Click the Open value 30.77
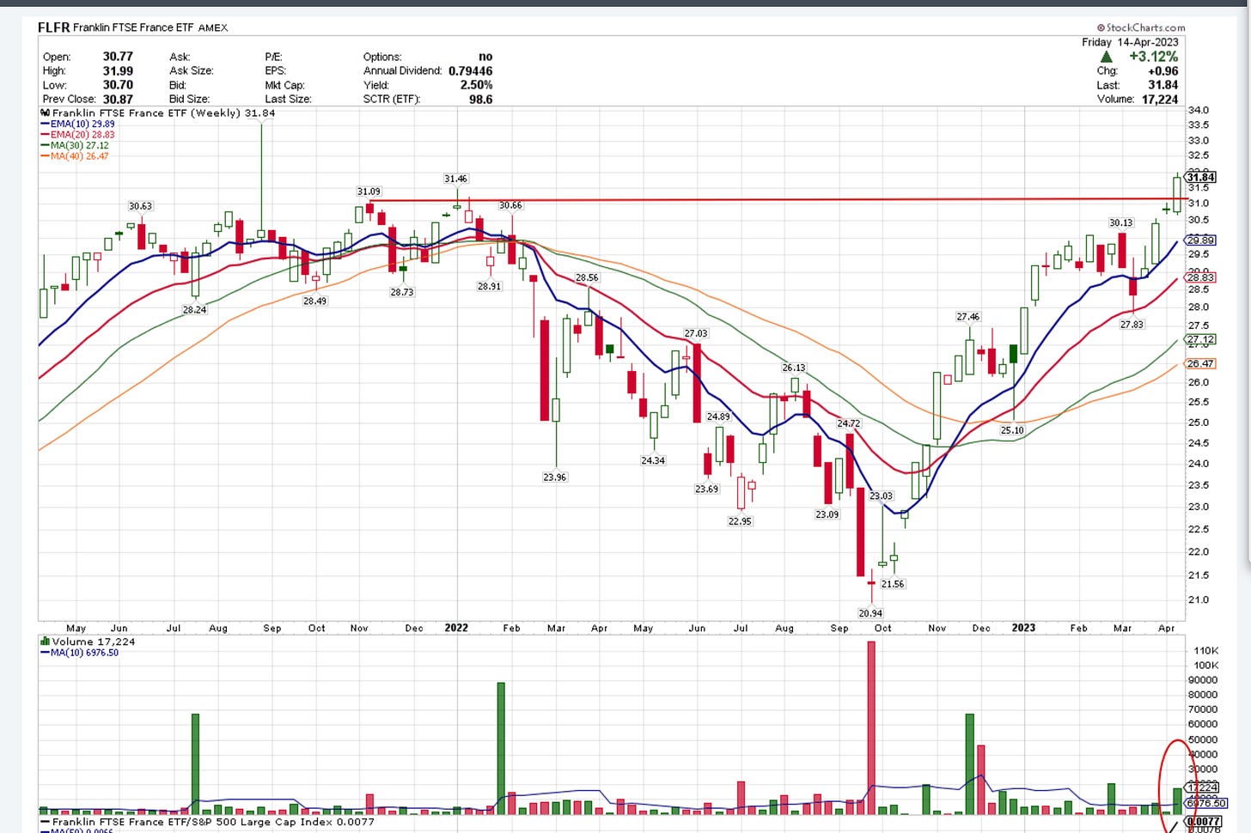 (x=118, y=57)
